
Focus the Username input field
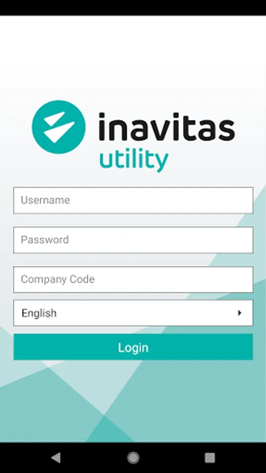point(133,200)
